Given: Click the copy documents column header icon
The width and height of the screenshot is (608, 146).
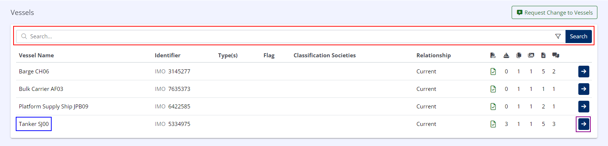Looking at the screenshot, I should pyautogui.click(x=519, y=55).
